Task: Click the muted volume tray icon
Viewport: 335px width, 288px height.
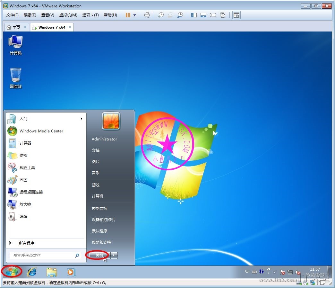Action: 297,272
